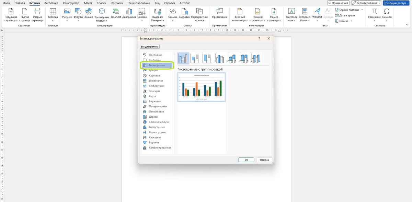Switch to the Конструктор tab
This screenshot has height=202, width=412.
coord(71,3)
